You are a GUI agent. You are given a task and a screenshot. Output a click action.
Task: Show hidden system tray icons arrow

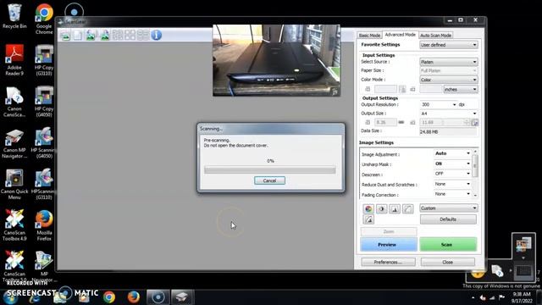pos(473,297)
